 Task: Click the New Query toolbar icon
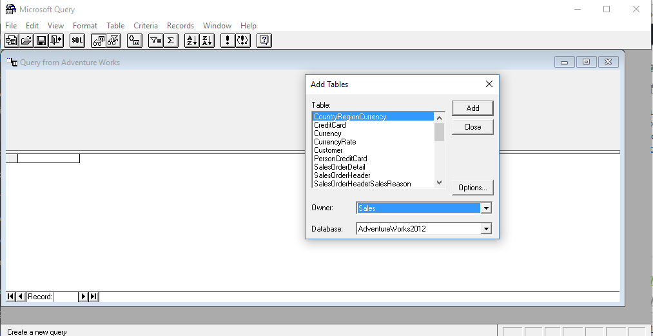pos(11,41)
